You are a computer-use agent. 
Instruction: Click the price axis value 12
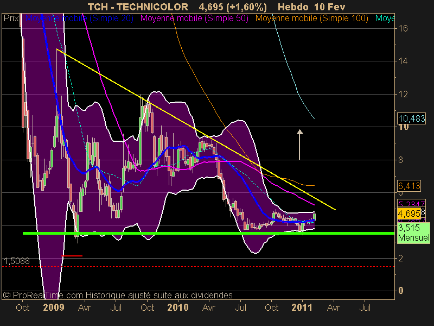point(403,94)
